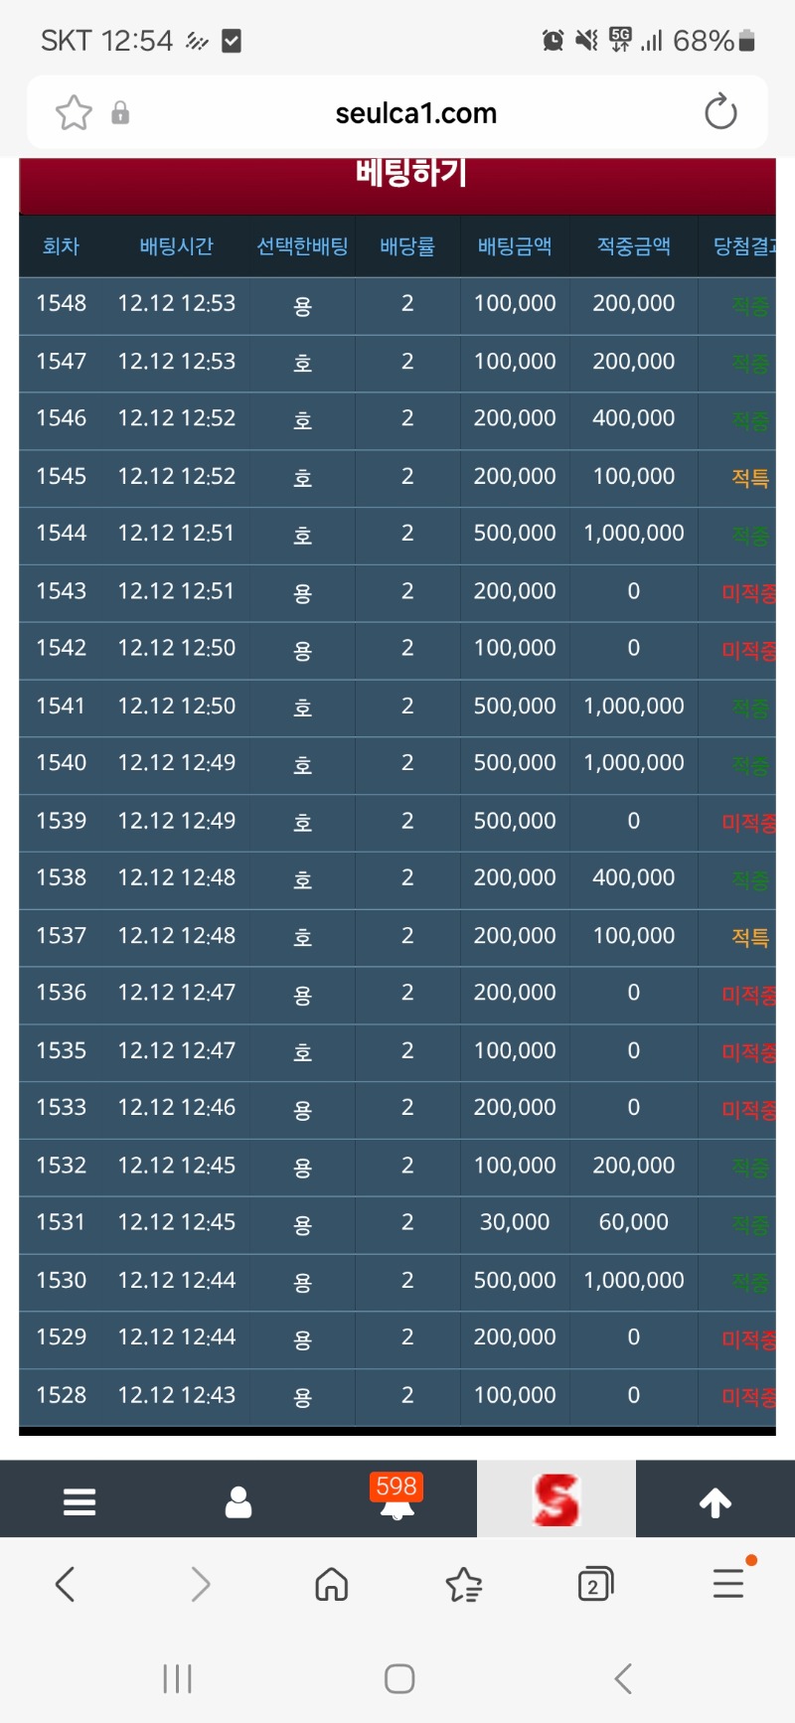
Task: Tap the 회차 column header
Action: [61, 246]
